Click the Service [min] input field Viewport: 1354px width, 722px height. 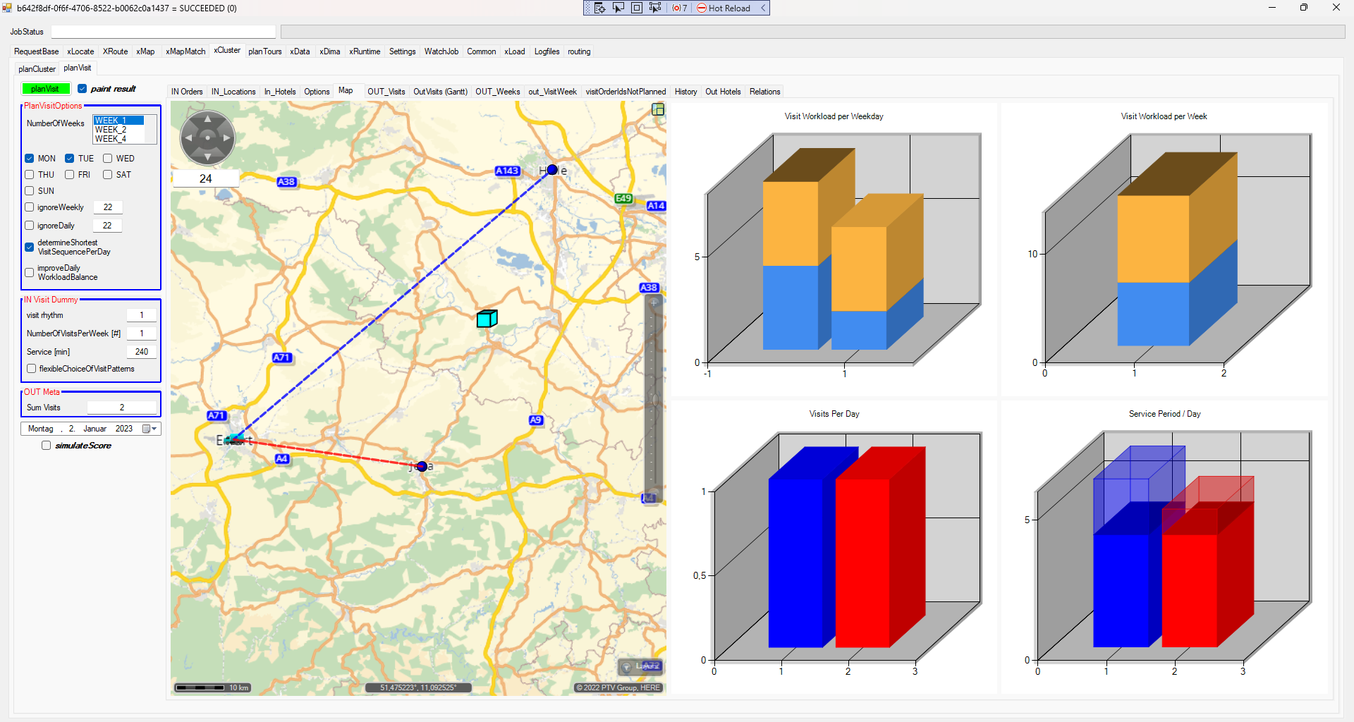pyautogui.click(x=141, y=352)
